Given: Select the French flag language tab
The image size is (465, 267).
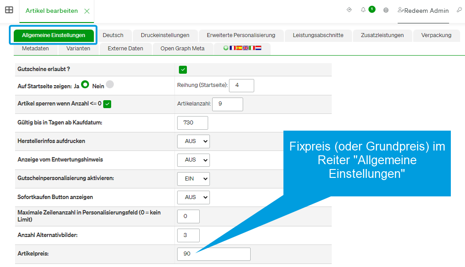Looking at the screenshot, I should click(232, 48).
